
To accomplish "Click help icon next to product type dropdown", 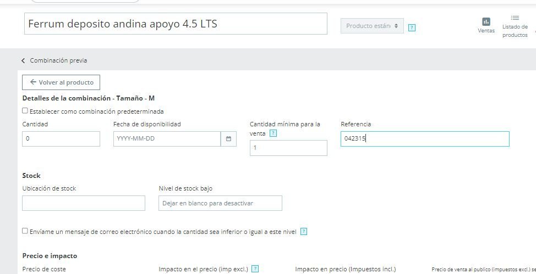I will pos(412,27).
